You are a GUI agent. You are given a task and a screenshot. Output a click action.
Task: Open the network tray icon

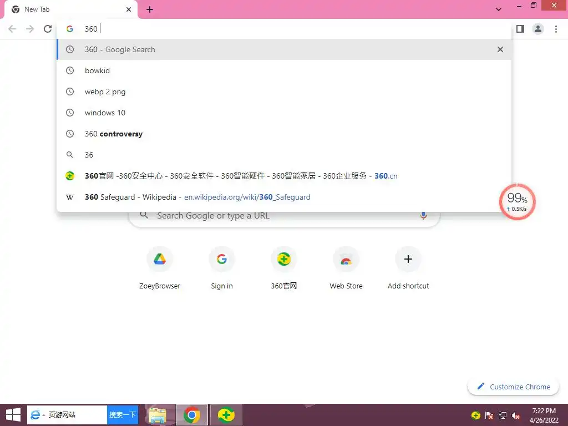tap(503, 415)
